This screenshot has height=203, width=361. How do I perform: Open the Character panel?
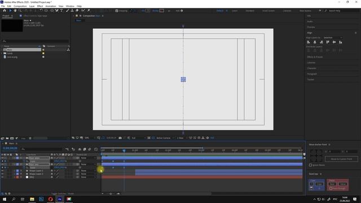pos(311,68)
